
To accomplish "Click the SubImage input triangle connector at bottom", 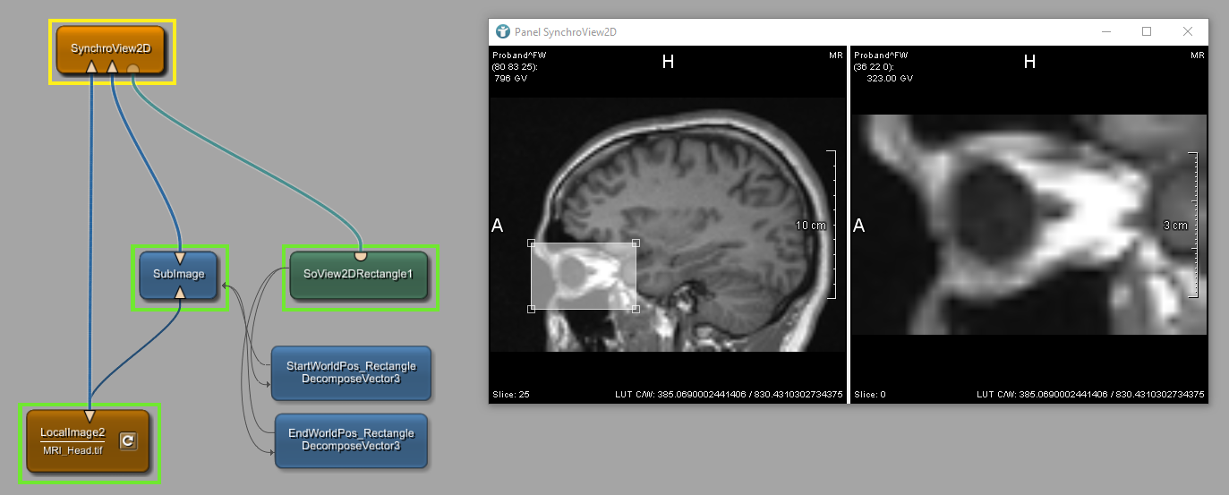I will [180, 293].
